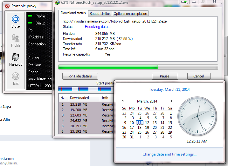Click the 12:26:11 AM time text
The width and height of the screenshot is (228, 166).
197,141
